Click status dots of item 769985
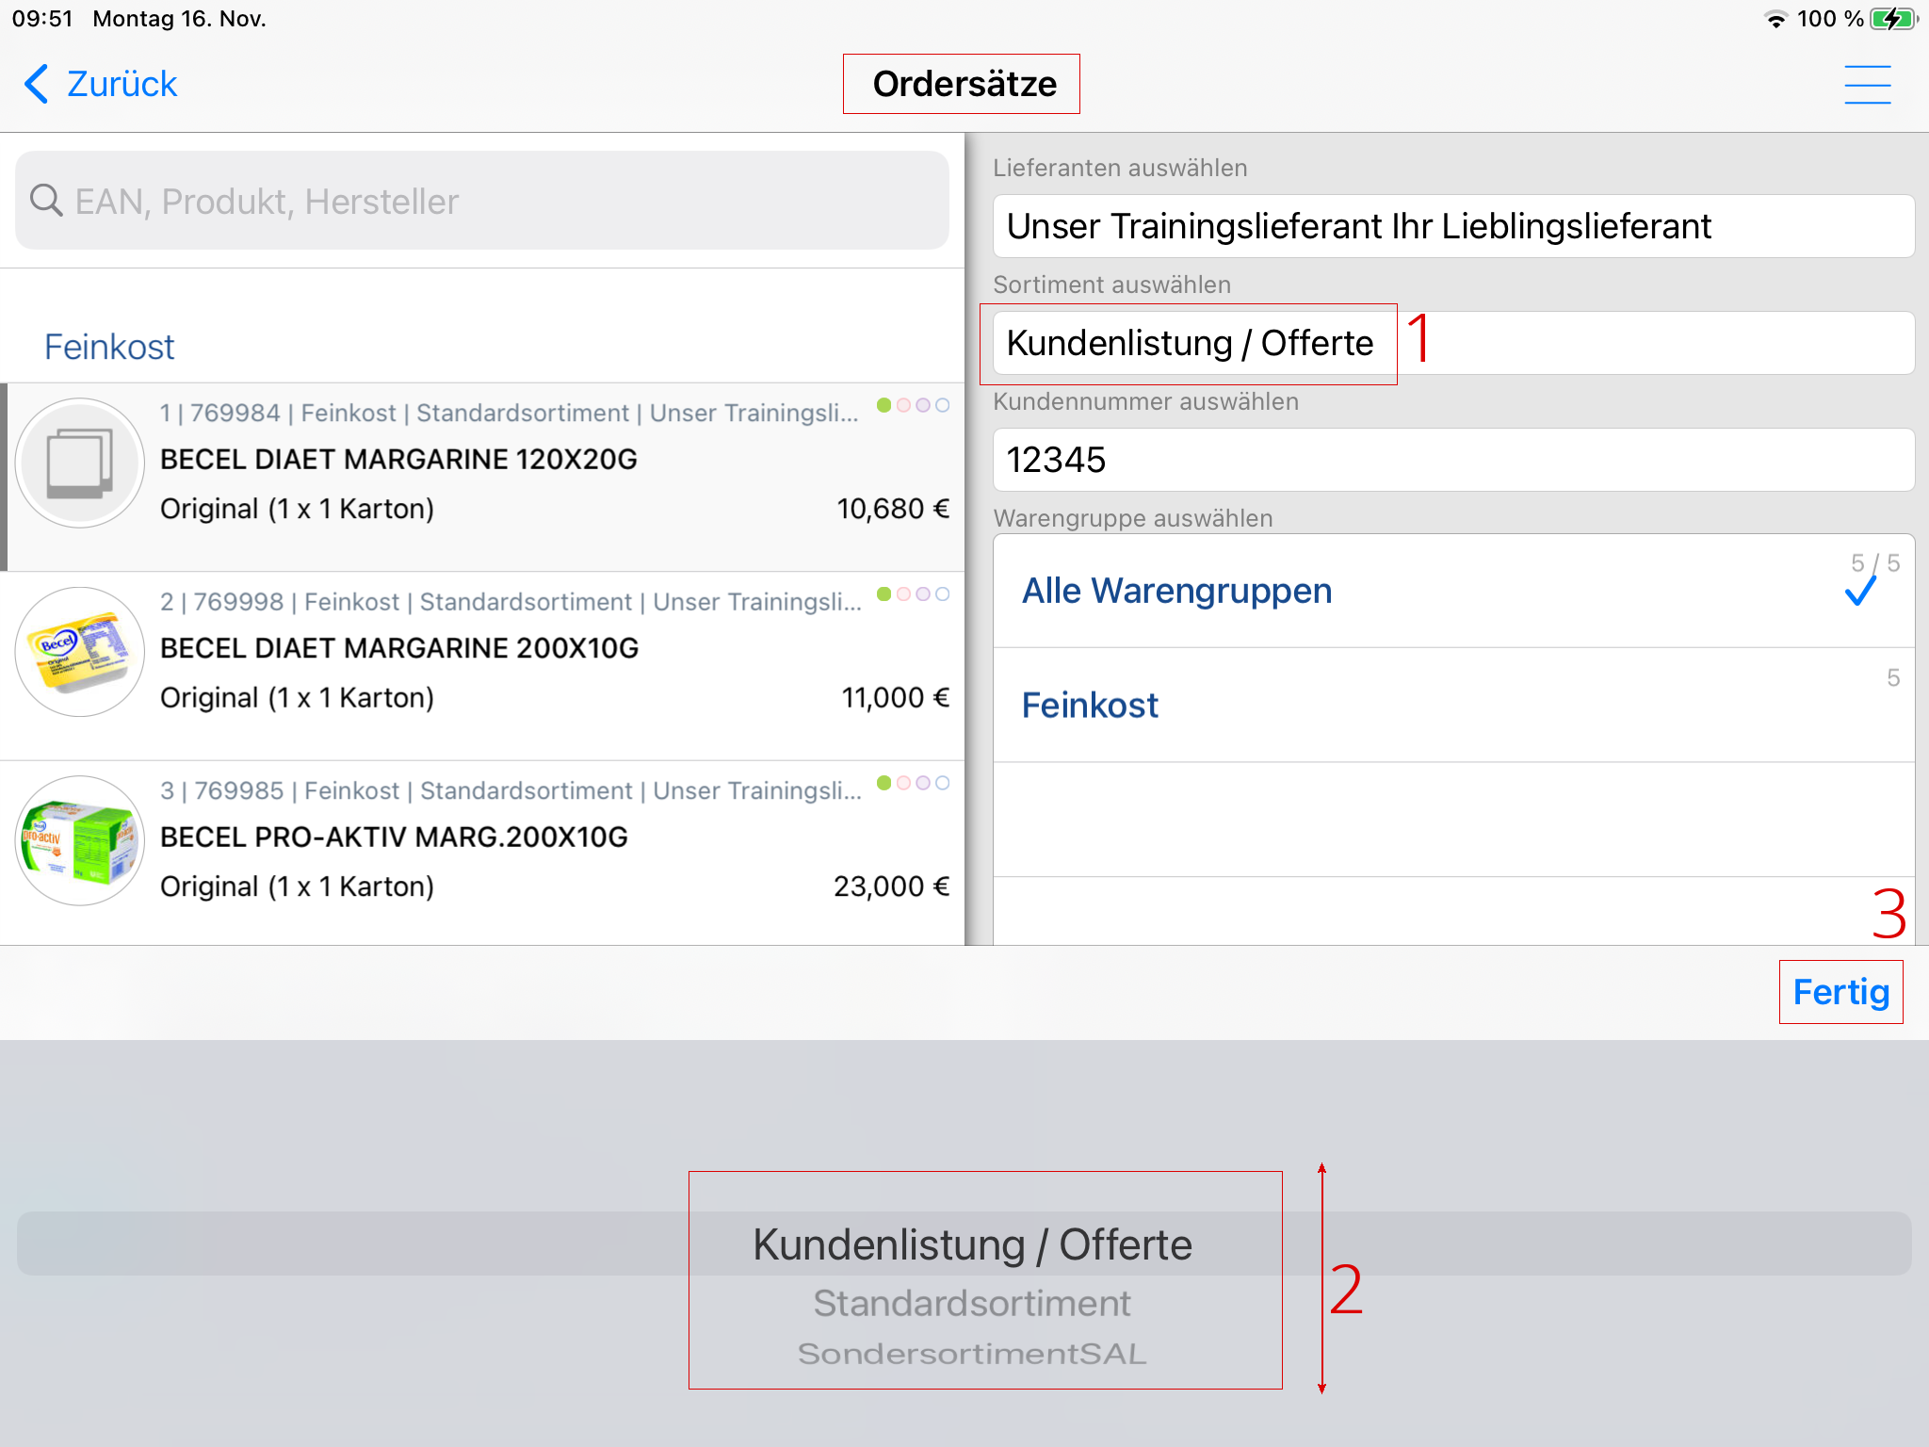Screen dimensions: 1929x1447 click(x=912, y=783)
